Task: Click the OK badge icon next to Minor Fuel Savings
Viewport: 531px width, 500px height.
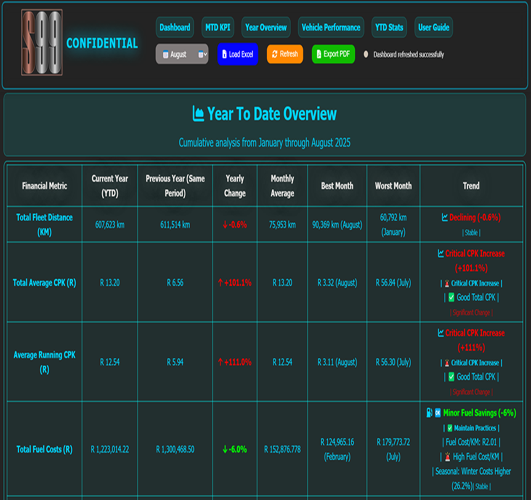Action: coord(438,413)
